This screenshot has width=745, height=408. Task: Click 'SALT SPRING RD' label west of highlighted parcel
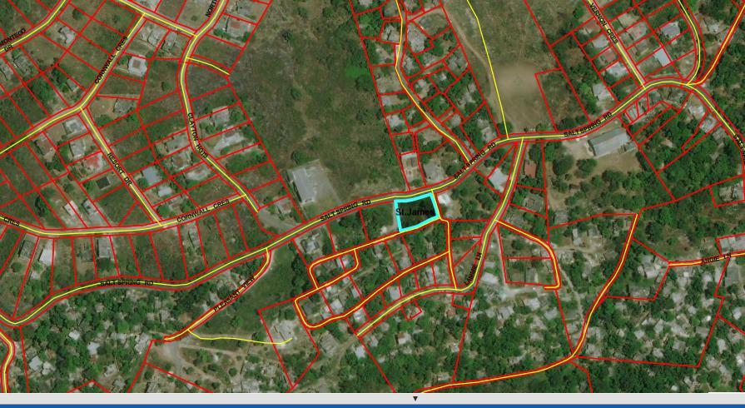[344, 210]
